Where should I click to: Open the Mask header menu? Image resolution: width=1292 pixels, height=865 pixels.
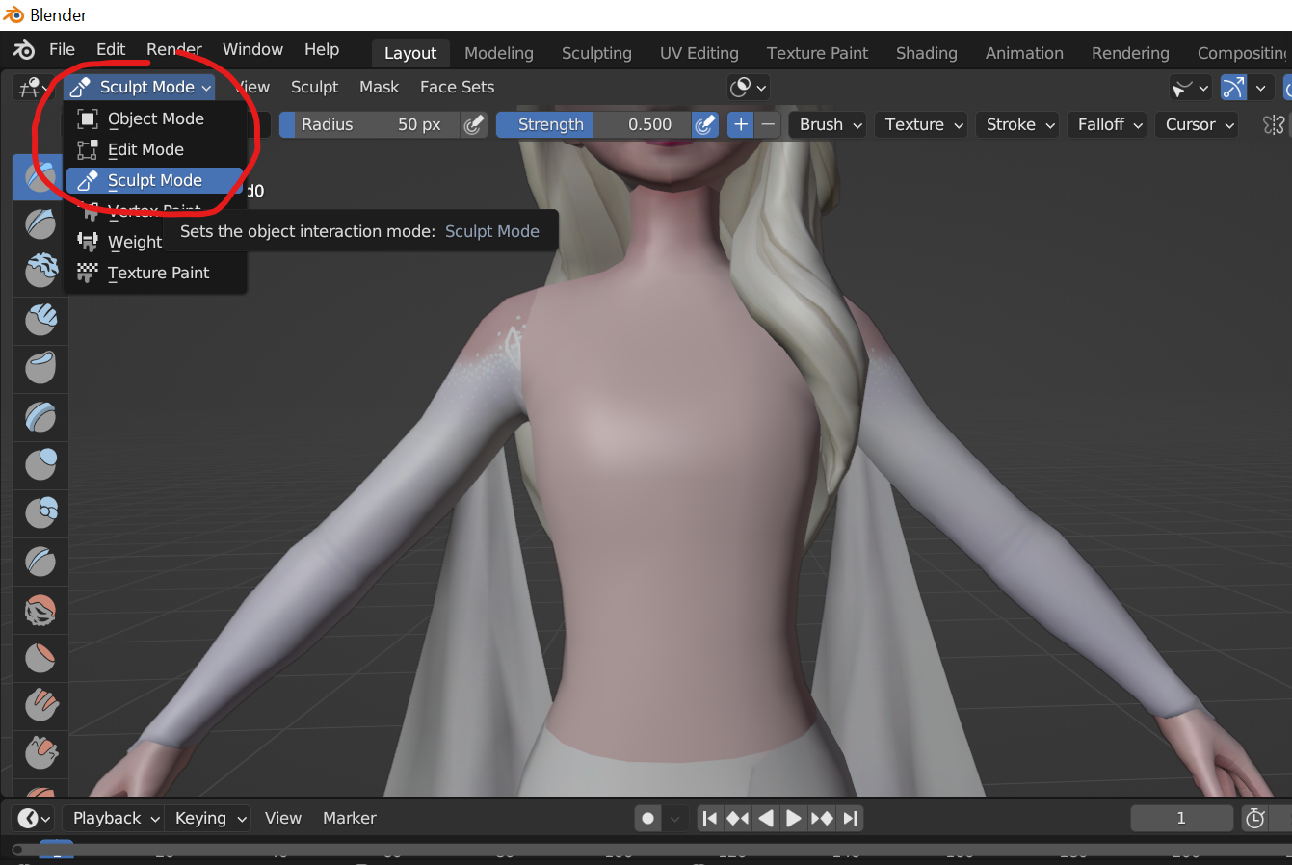pos(379,87)
